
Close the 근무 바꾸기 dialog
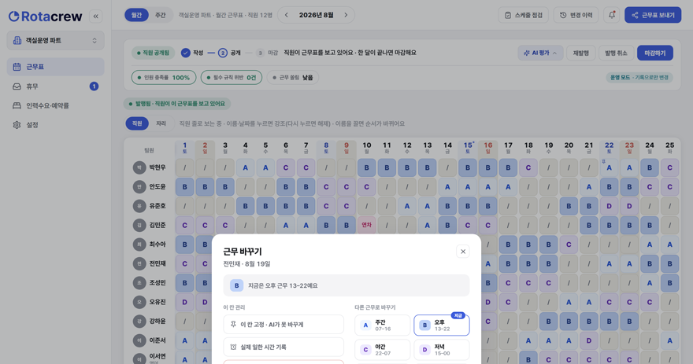[x=463, y=252]
